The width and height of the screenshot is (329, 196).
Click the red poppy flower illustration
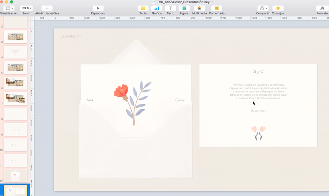click(121, 92)
